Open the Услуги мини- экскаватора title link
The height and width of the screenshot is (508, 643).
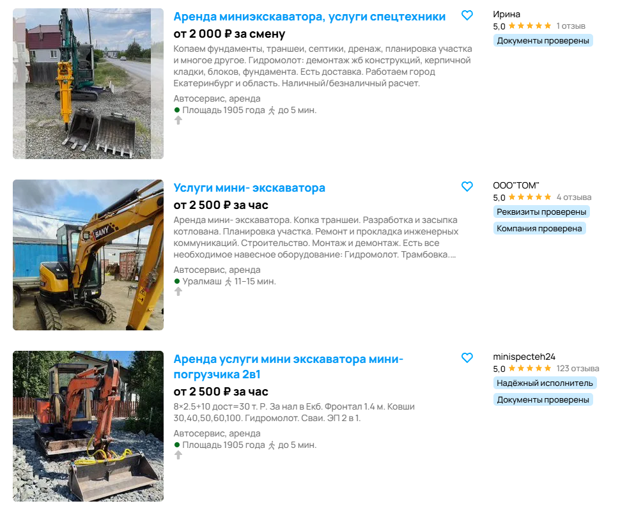[x=249, y=188]
